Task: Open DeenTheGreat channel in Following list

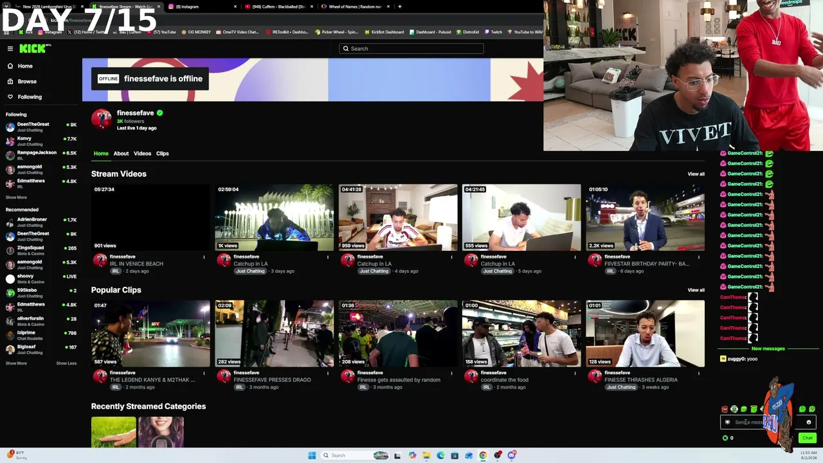Action: pyautogui.click(x=40, y=127)
